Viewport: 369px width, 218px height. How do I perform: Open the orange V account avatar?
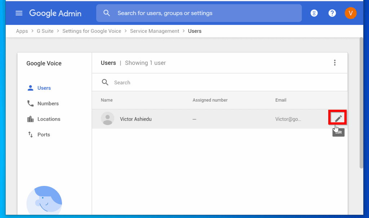pyautogui.click(x=351, y=13)
